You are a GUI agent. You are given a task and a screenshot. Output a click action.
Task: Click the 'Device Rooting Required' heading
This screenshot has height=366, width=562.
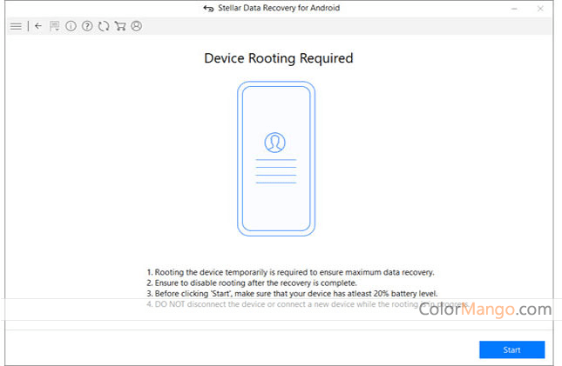pyautogui.click(x=278, y=59)
